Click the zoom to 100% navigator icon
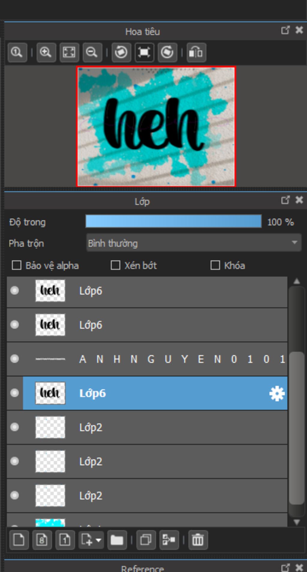The width and height of the screenshot is (307, 572). tap(17, 53)
